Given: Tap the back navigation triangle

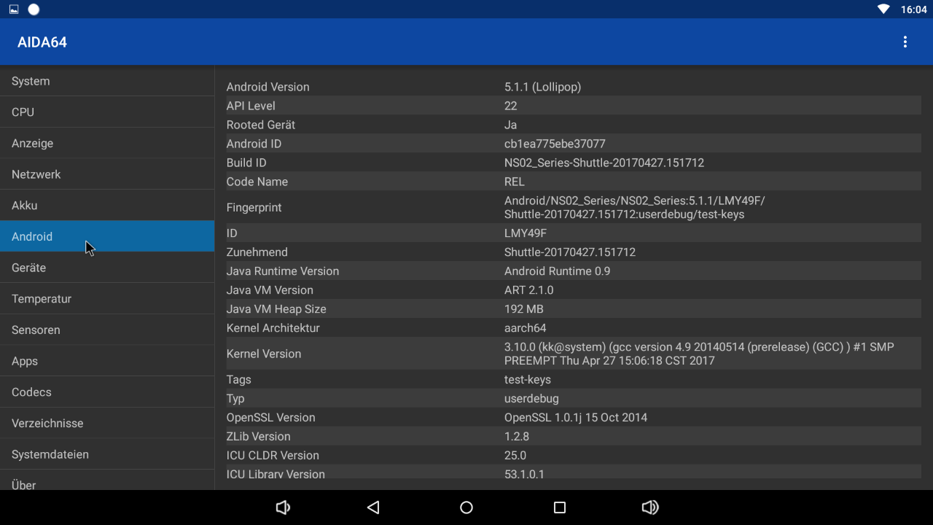Looking at the screenshot, I should click(x=373, y=507).
